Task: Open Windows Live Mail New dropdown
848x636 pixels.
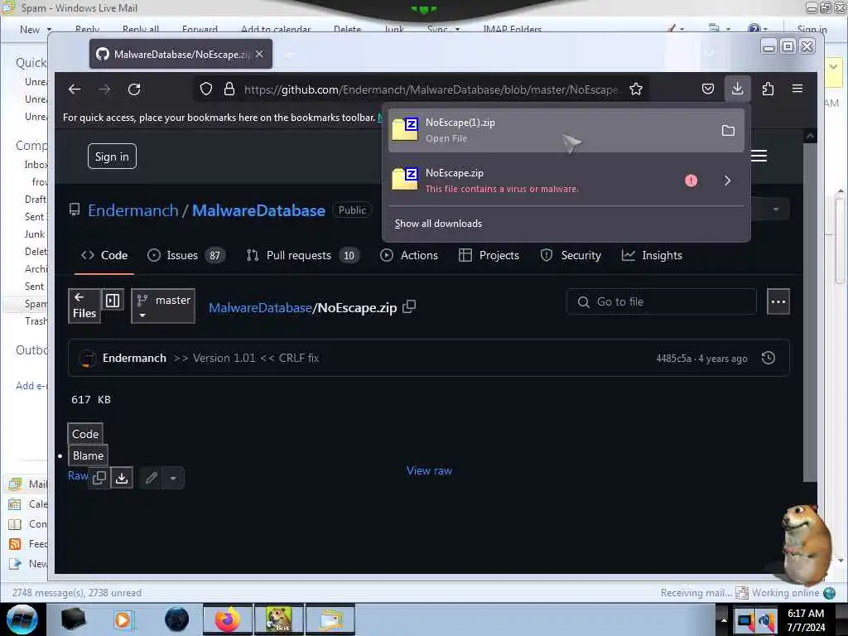Action: click(49, 29)
